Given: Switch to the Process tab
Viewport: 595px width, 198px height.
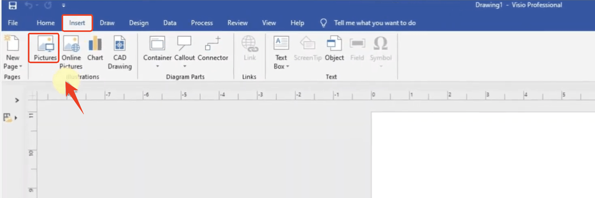Looking at the screenshot, I should click(202, 23).
